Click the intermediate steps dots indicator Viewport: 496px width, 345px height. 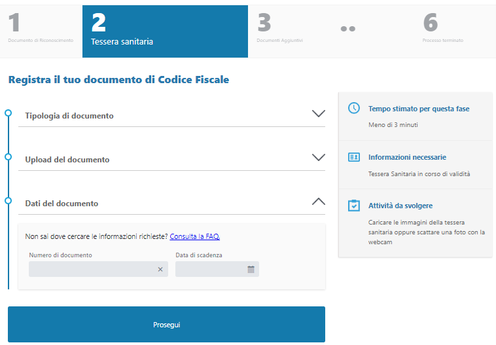348,29
